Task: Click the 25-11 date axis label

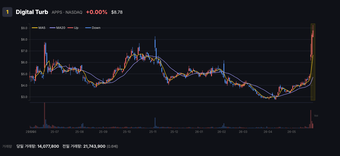Action: [153, 132]
